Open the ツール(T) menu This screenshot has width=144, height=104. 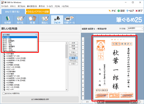click(50, 6)
